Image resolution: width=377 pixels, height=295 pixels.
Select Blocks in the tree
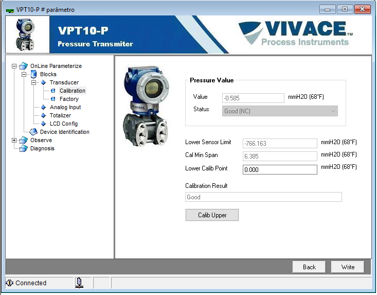[48, 74]
